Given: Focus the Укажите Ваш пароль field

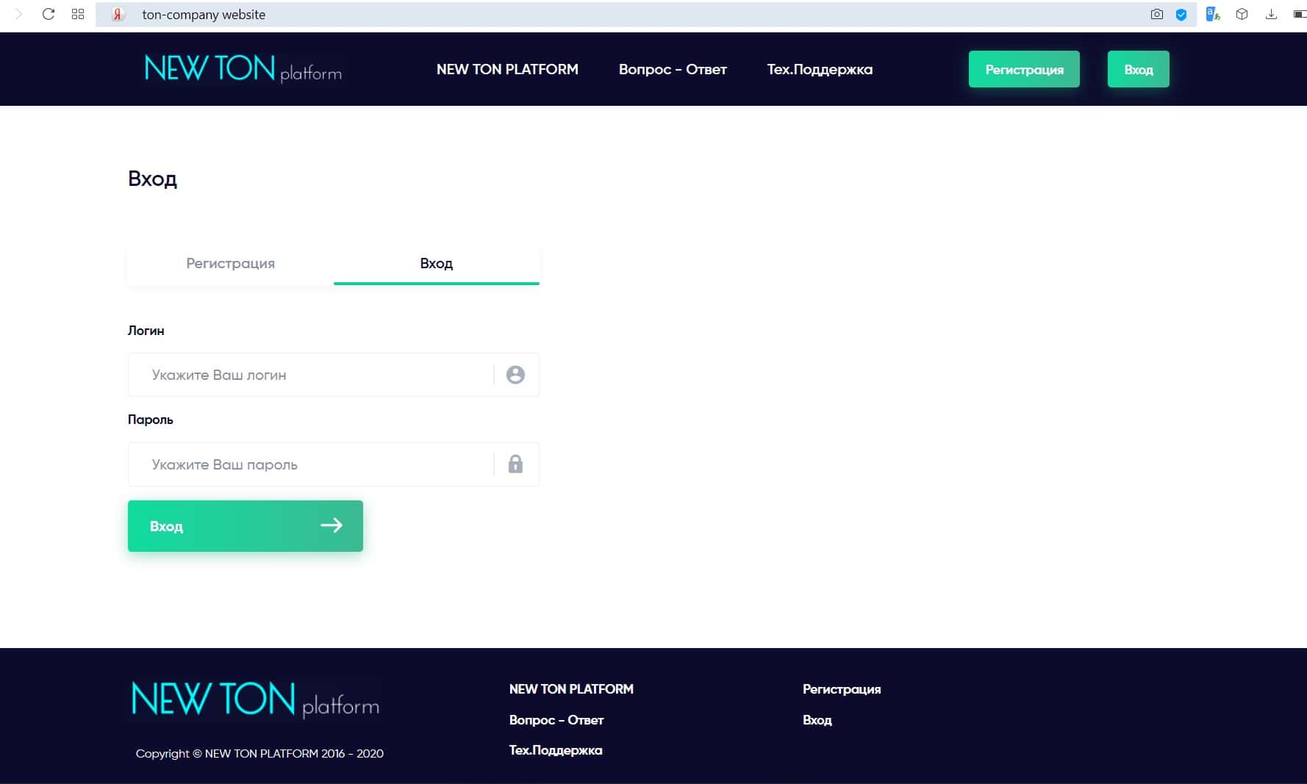Looking at the screenshot, I should pos(334,464).
